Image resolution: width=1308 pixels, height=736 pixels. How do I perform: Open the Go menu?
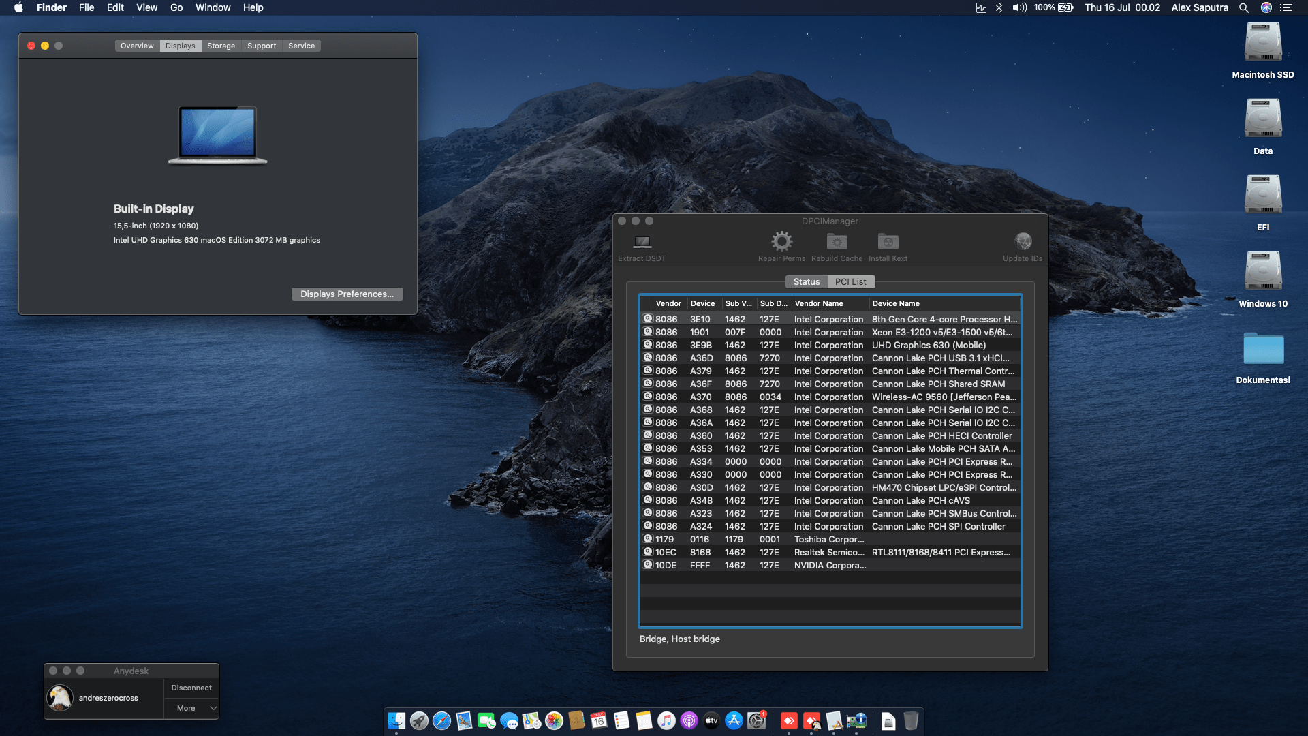(176, 7)
